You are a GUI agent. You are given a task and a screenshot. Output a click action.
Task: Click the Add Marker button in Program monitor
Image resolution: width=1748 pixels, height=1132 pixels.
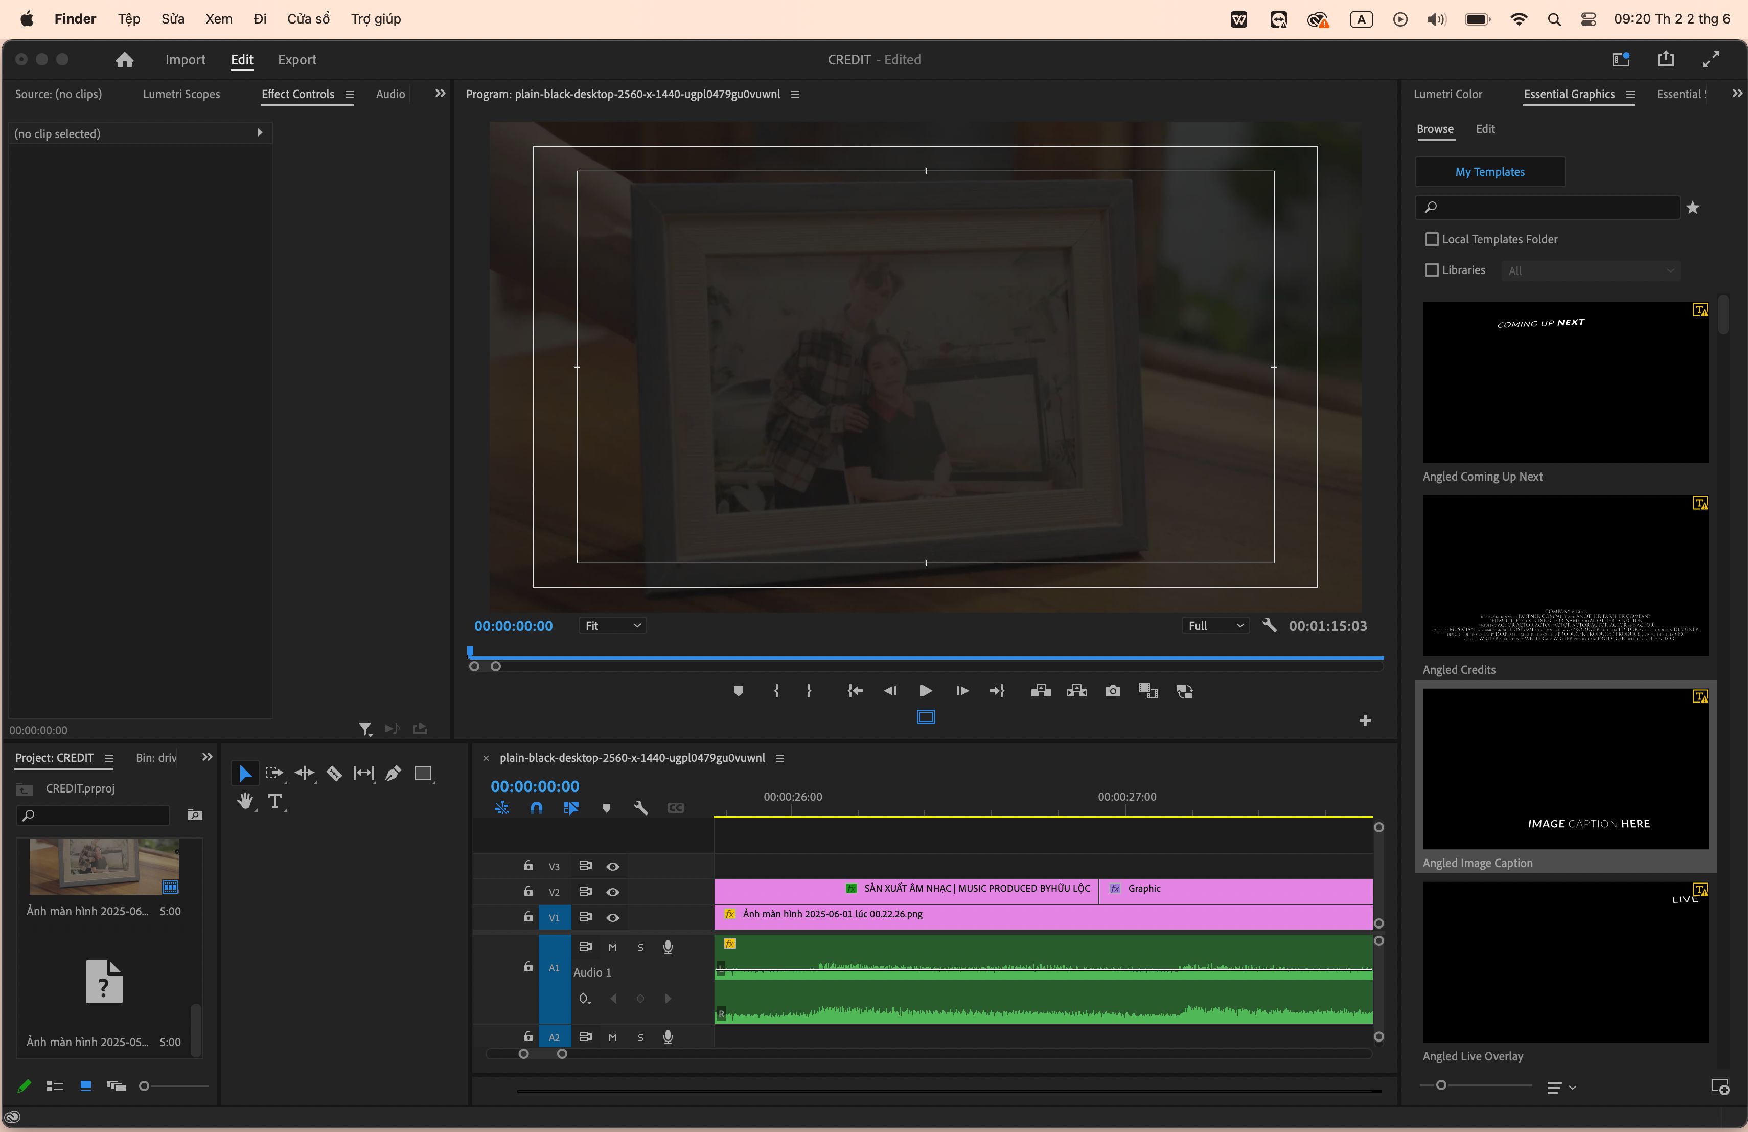click(739, 691)
